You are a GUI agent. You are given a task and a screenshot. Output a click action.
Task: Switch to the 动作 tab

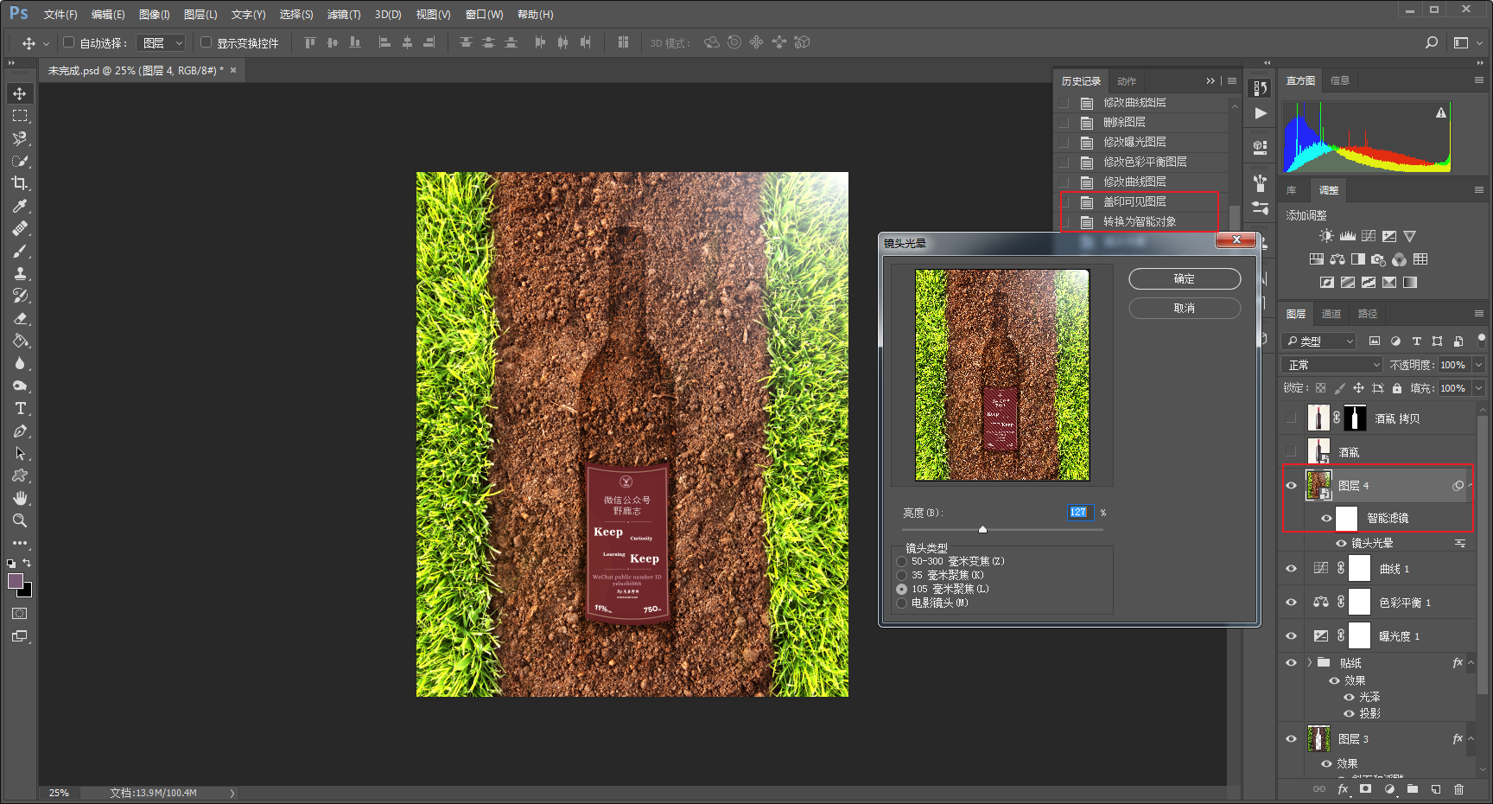1127,81
